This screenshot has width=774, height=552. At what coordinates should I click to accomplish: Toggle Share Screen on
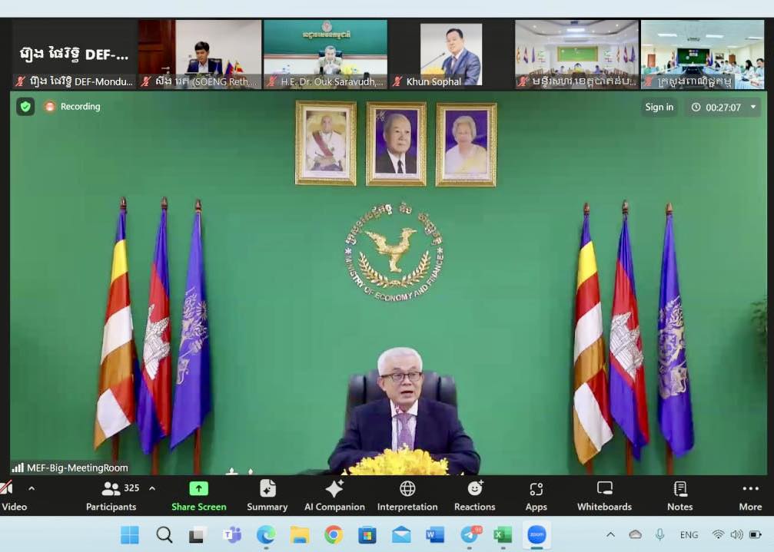[198, 495]
